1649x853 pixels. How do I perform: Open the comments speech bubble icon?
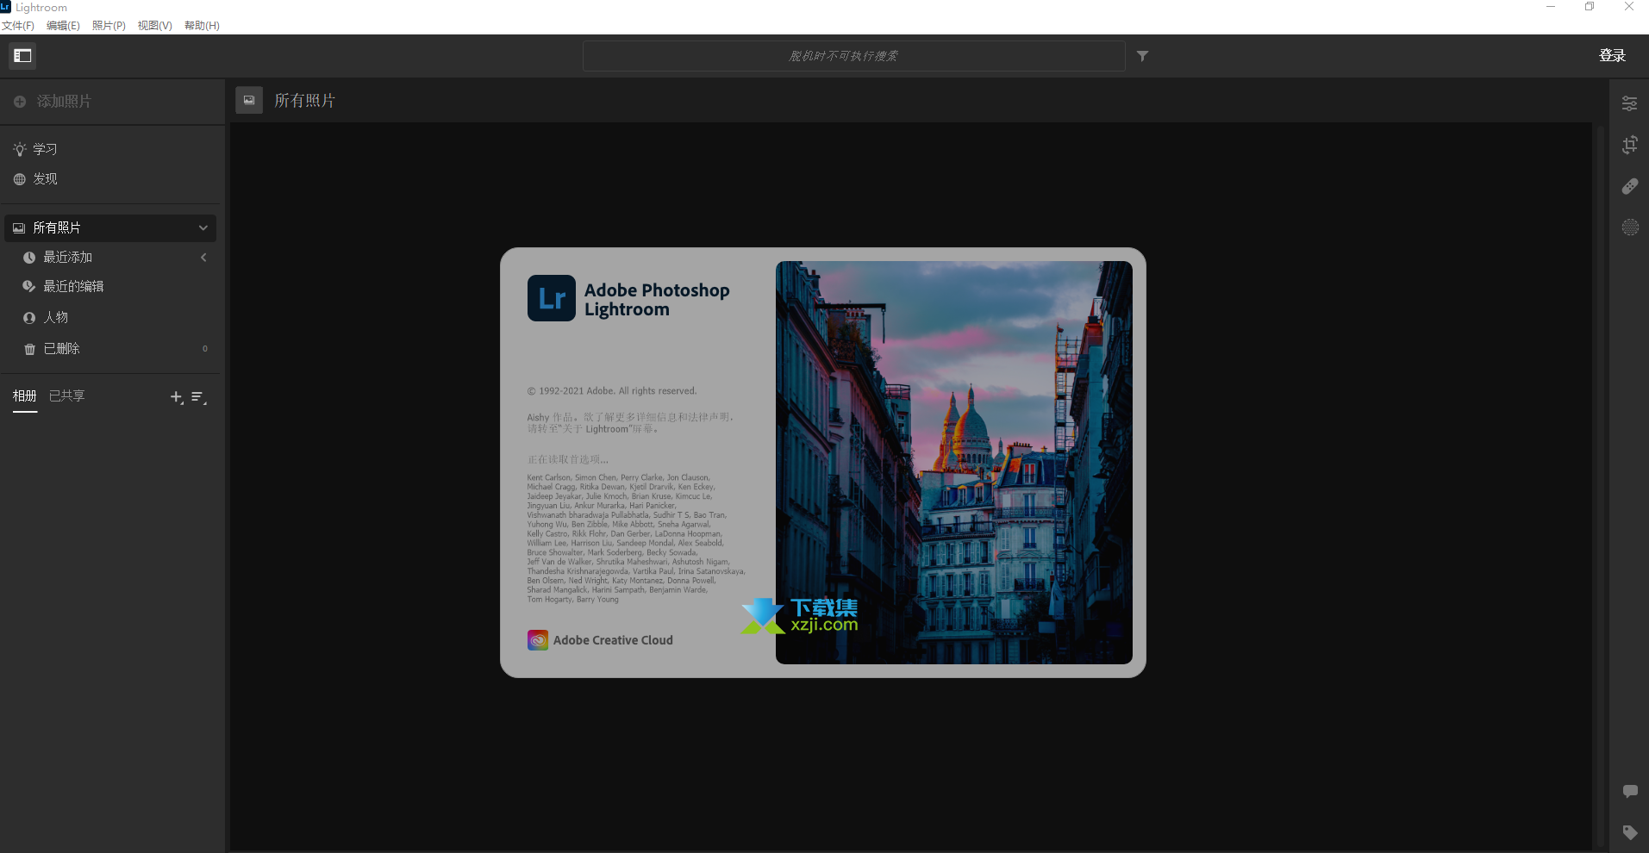1629,791
